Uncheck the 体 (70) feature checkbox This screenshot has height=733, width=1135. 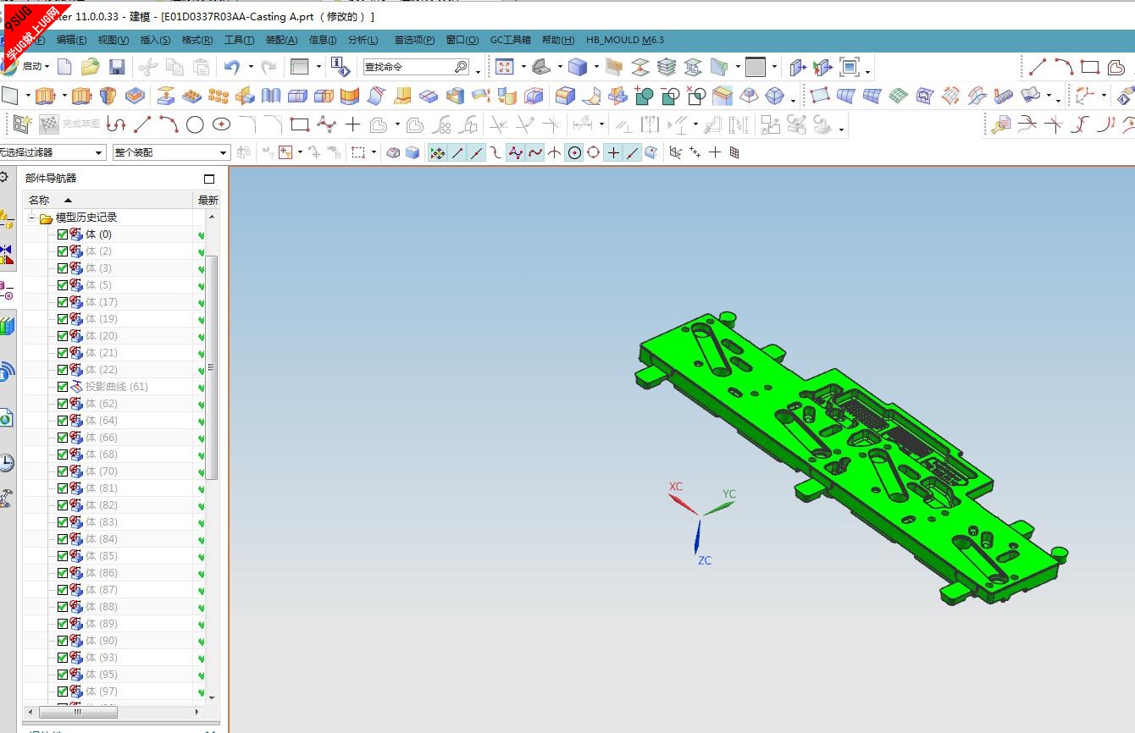63,471
